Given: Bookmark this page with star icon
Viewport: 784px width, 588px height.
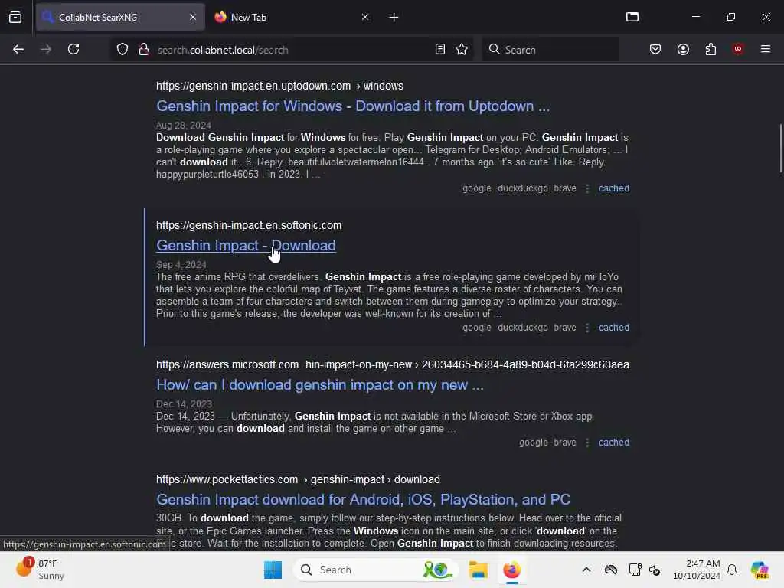Looking at the screenshot, I should click(462, 49).
